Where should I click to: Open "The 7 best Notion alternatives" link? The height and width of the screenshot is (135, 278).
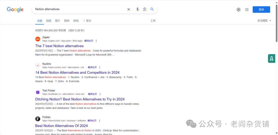pos(59,46)
